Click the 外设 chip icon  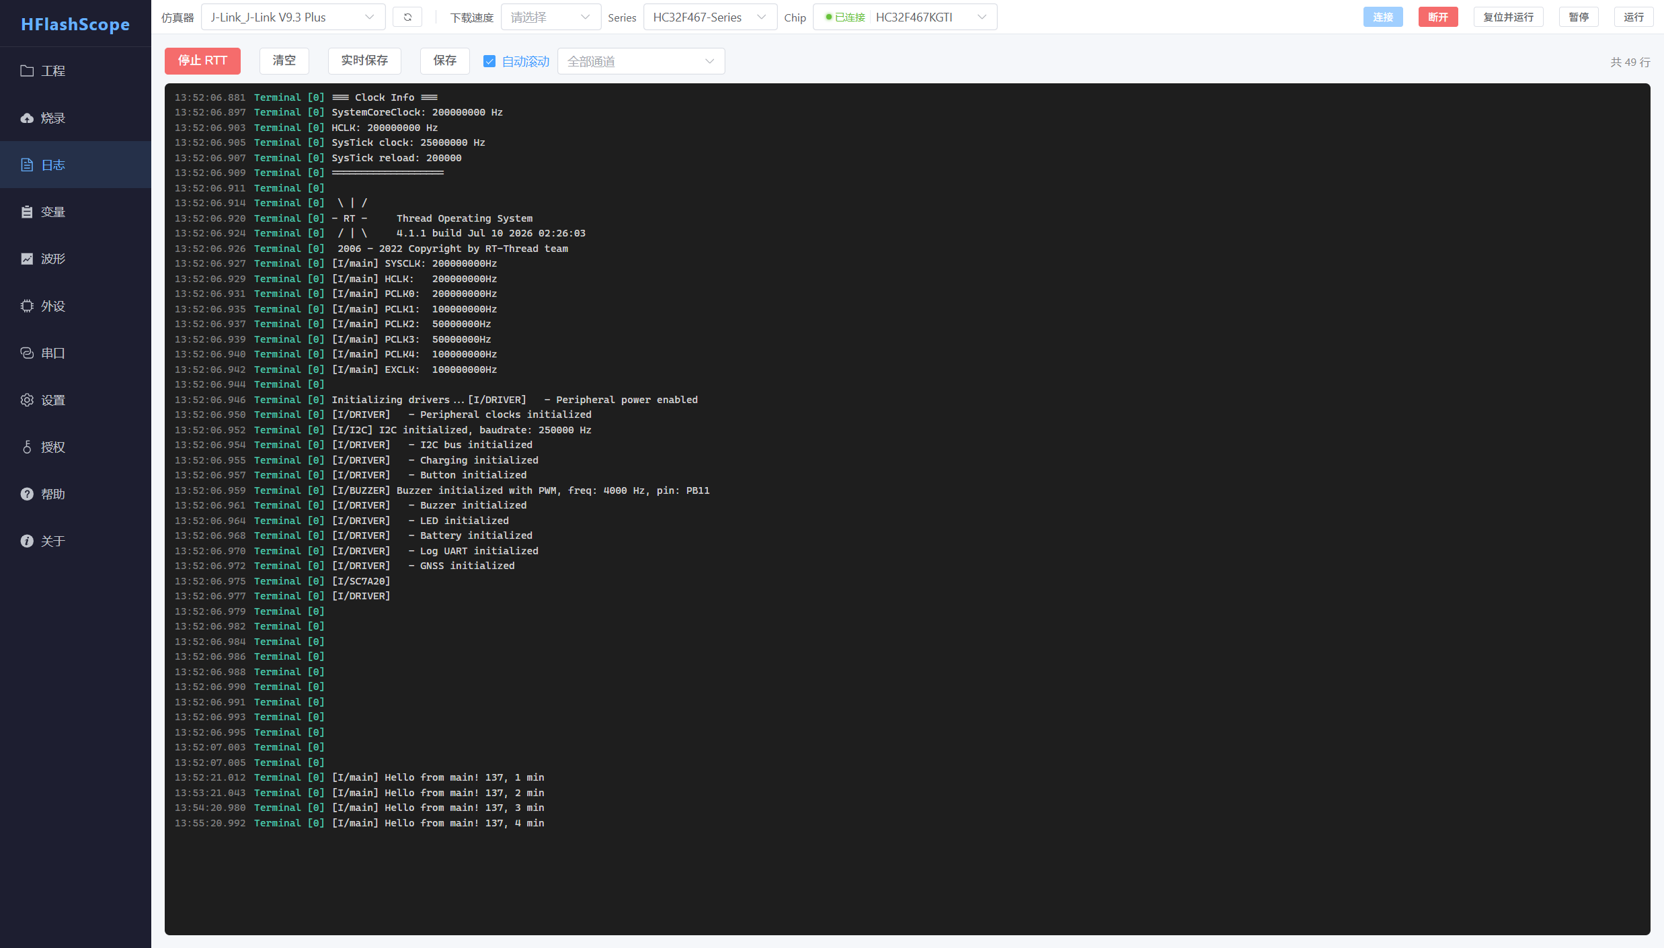point(27,306)
